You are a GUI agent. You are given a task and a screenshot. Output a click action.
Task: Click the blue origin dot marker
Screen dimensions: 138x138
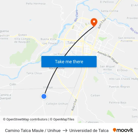[x=44, y=96]
